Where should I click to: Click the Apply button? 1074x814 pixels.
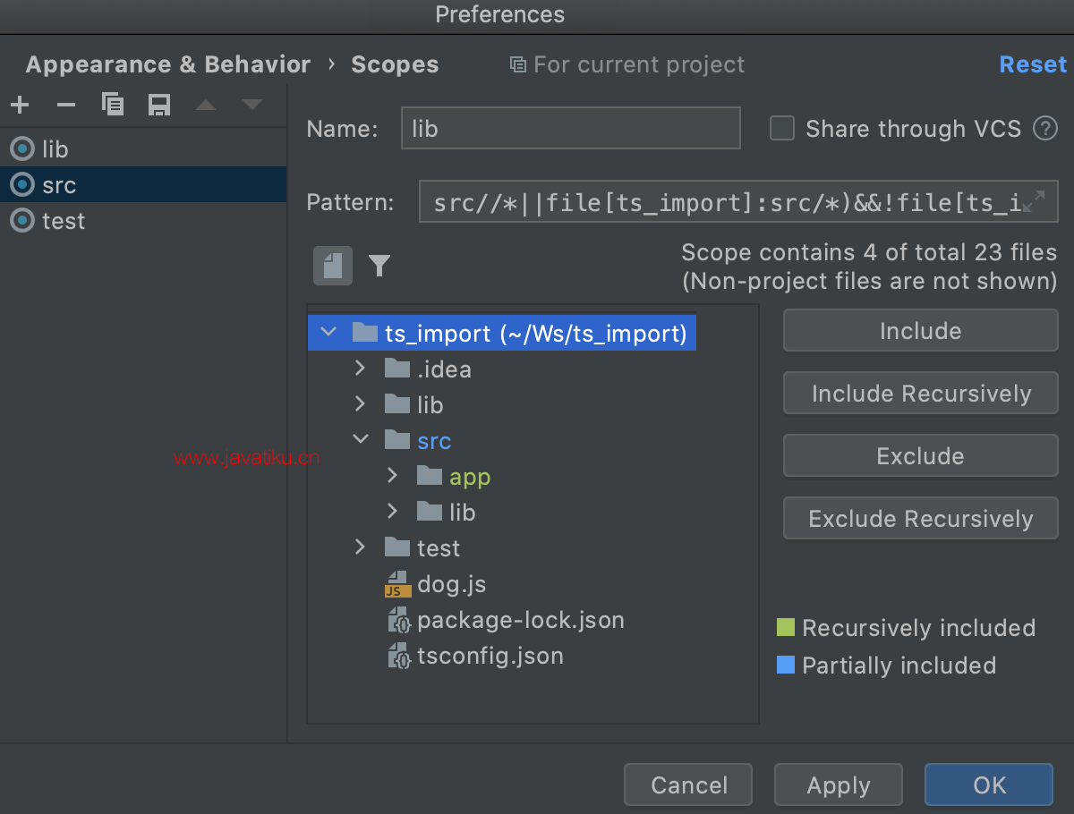click(839, 785)
